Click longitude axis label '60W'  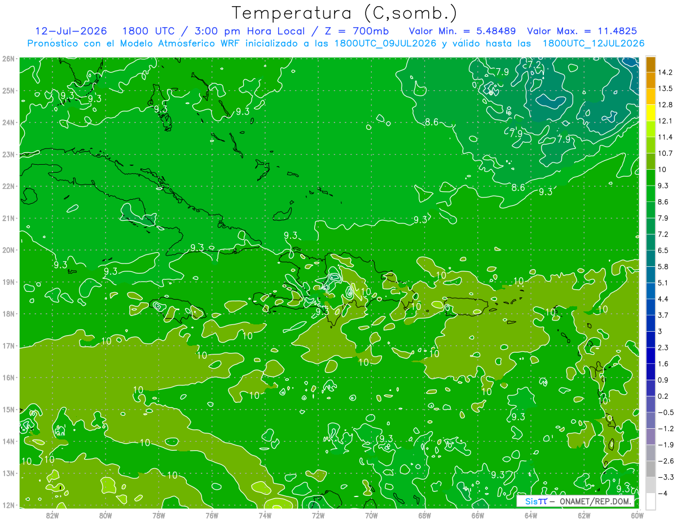(x=637, y=515)
